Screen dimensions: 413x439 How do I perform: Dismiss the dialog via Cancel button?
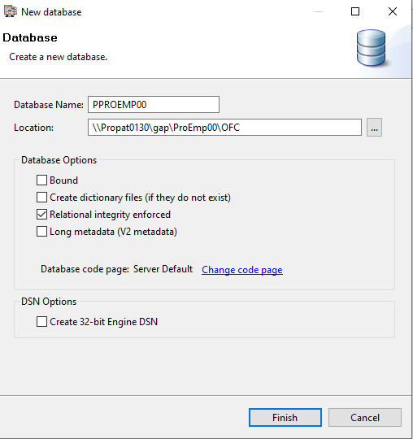[x=365, y=417]
